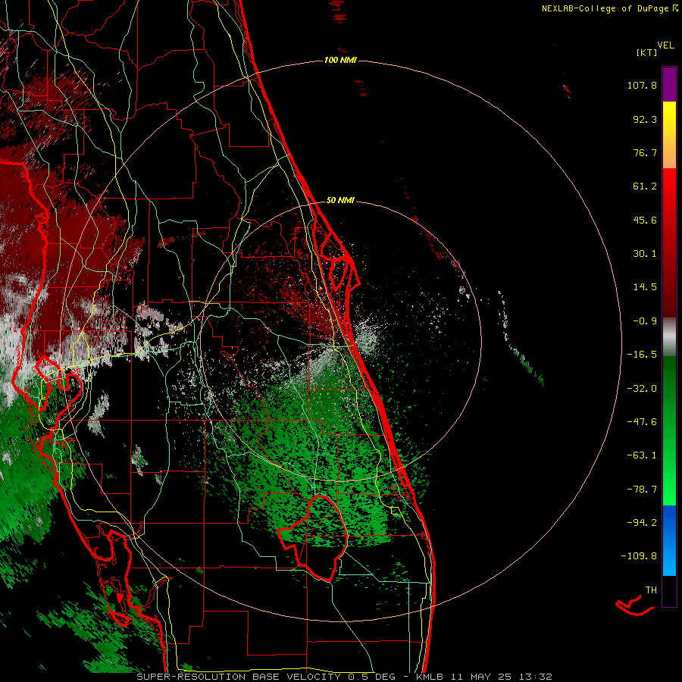Click the 107.8 legend value
Viewport: 682px width, 682px height.
[x=642, y=85]
